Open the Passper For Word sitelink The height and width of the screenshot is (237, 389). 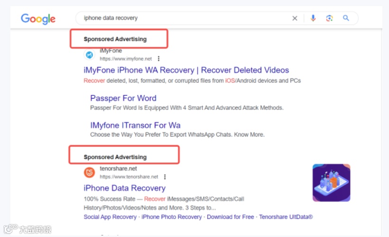click(x=123, y=98)
